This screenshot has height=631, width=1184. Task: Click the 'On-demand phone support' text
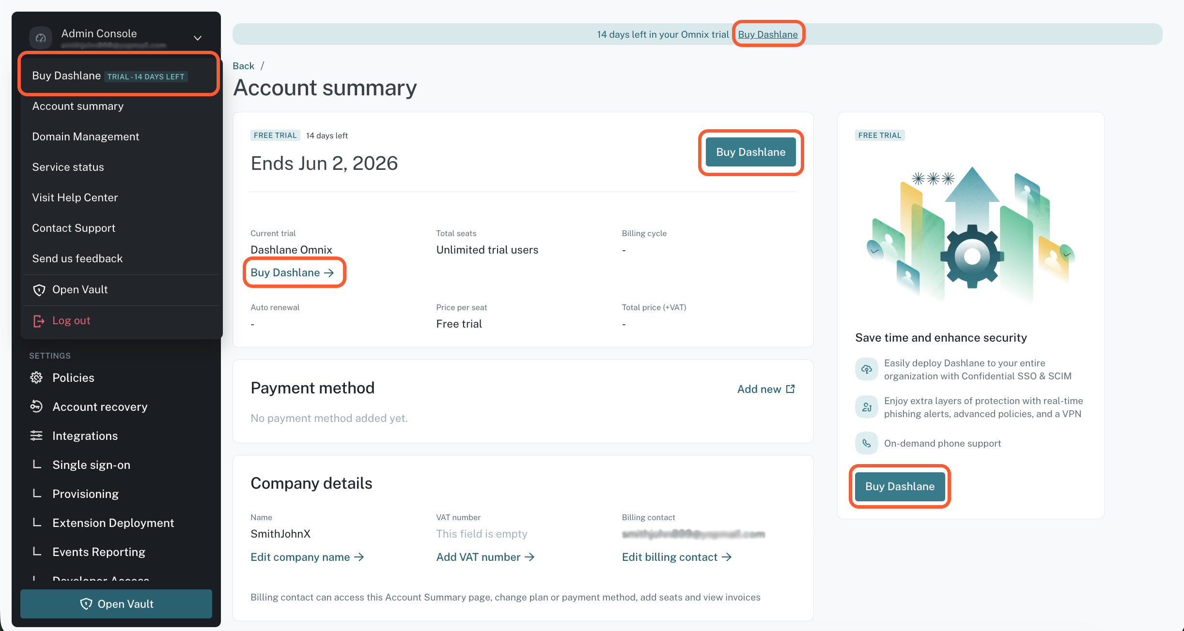pos(942,443)
